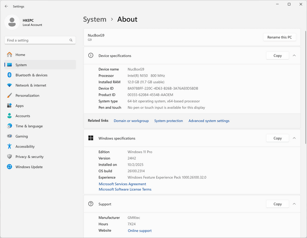Select Accounts in the sidebar
Image resolution: width=307 pixels, height=238 pixels.
pyautogui.click(x=40, y=116)
